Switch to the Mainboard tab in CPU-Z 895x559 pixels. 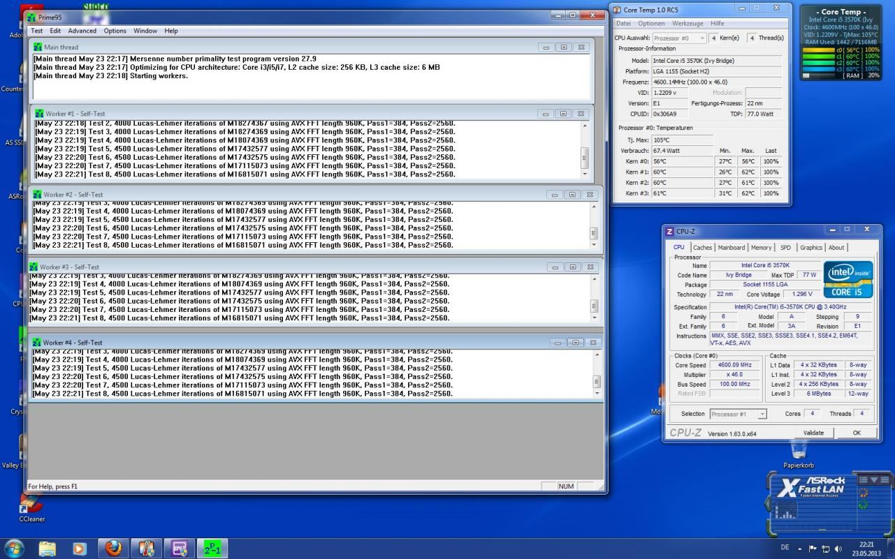(732, 247)
